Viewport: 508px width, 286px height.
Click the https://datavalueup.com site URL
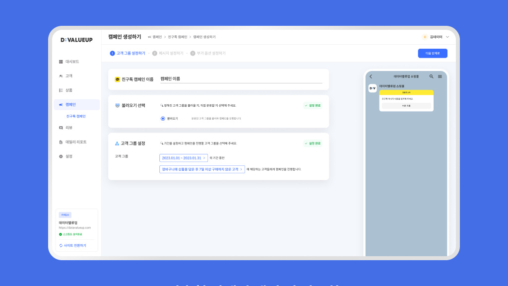pos(75,227)
